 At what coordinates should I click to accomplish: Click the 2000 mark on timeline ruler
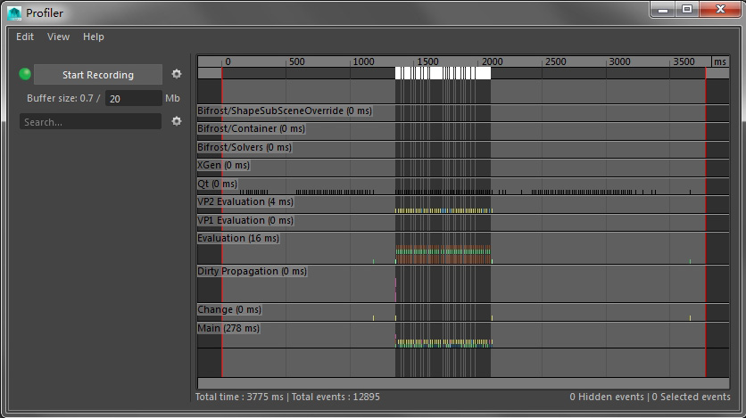(x=492, y=61)
